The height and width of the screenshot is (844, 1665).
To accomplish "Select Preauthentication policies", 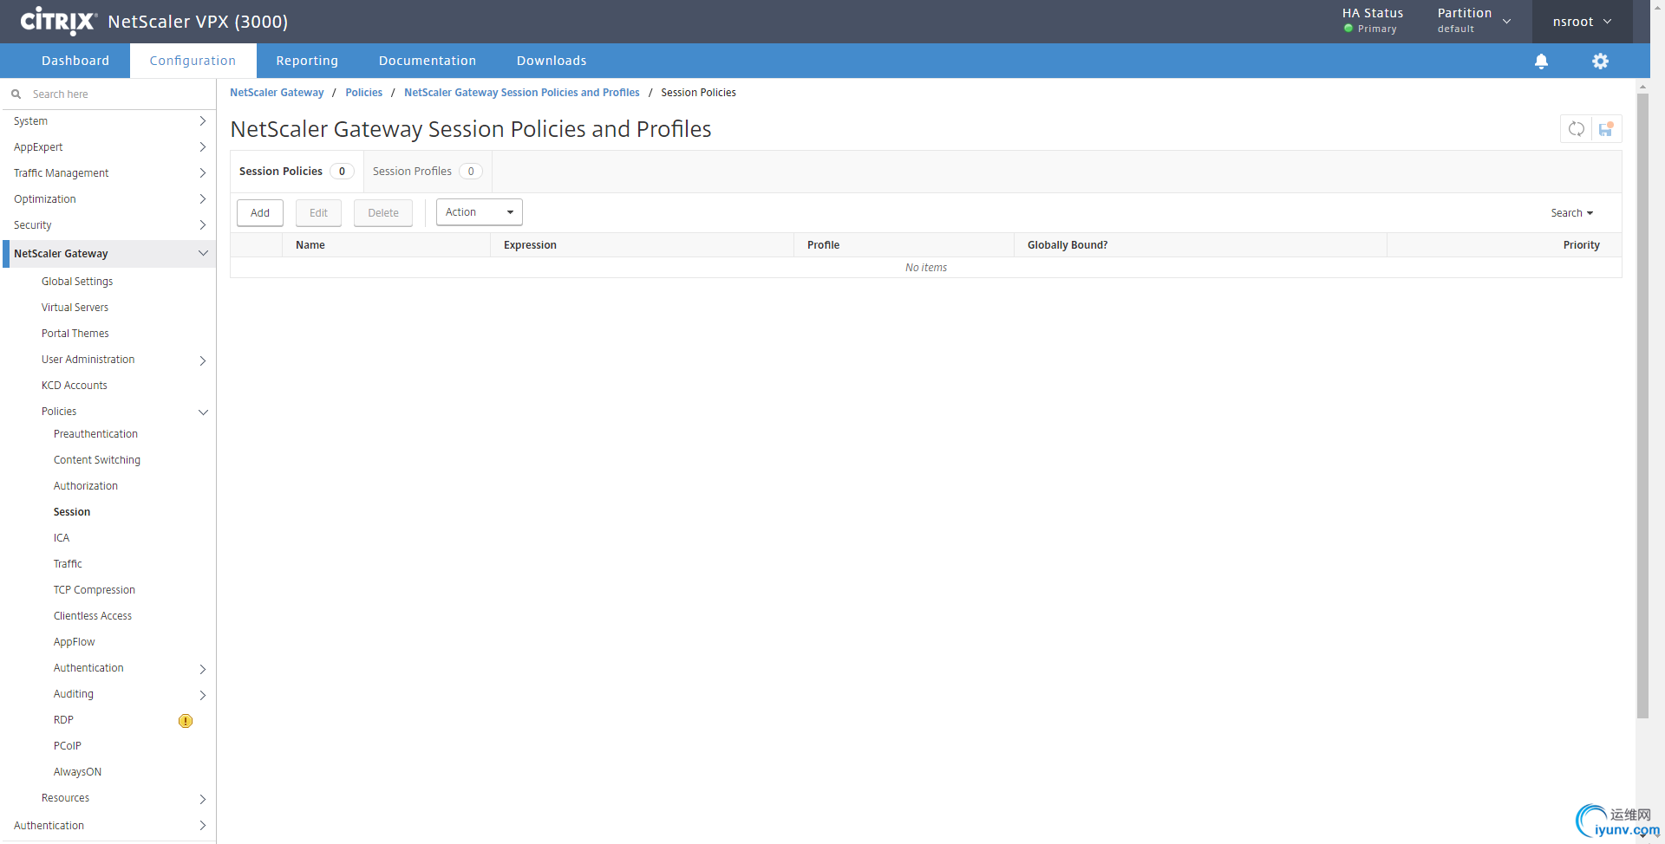I will point(95,434).
